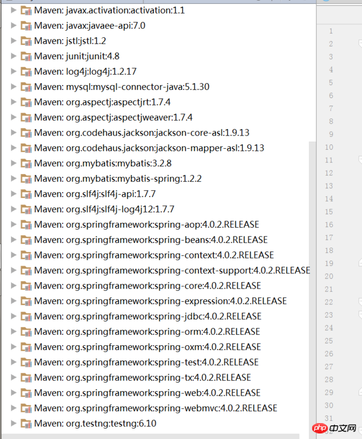This screenshot has width=362, height=439.
Task: Expand the slf4j-api:1.7.7 library node
Action: coord(13,194)
